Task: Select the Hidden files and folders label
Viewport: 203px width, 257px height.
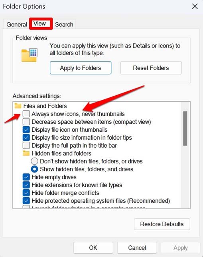Action: [x=61, y=153]
